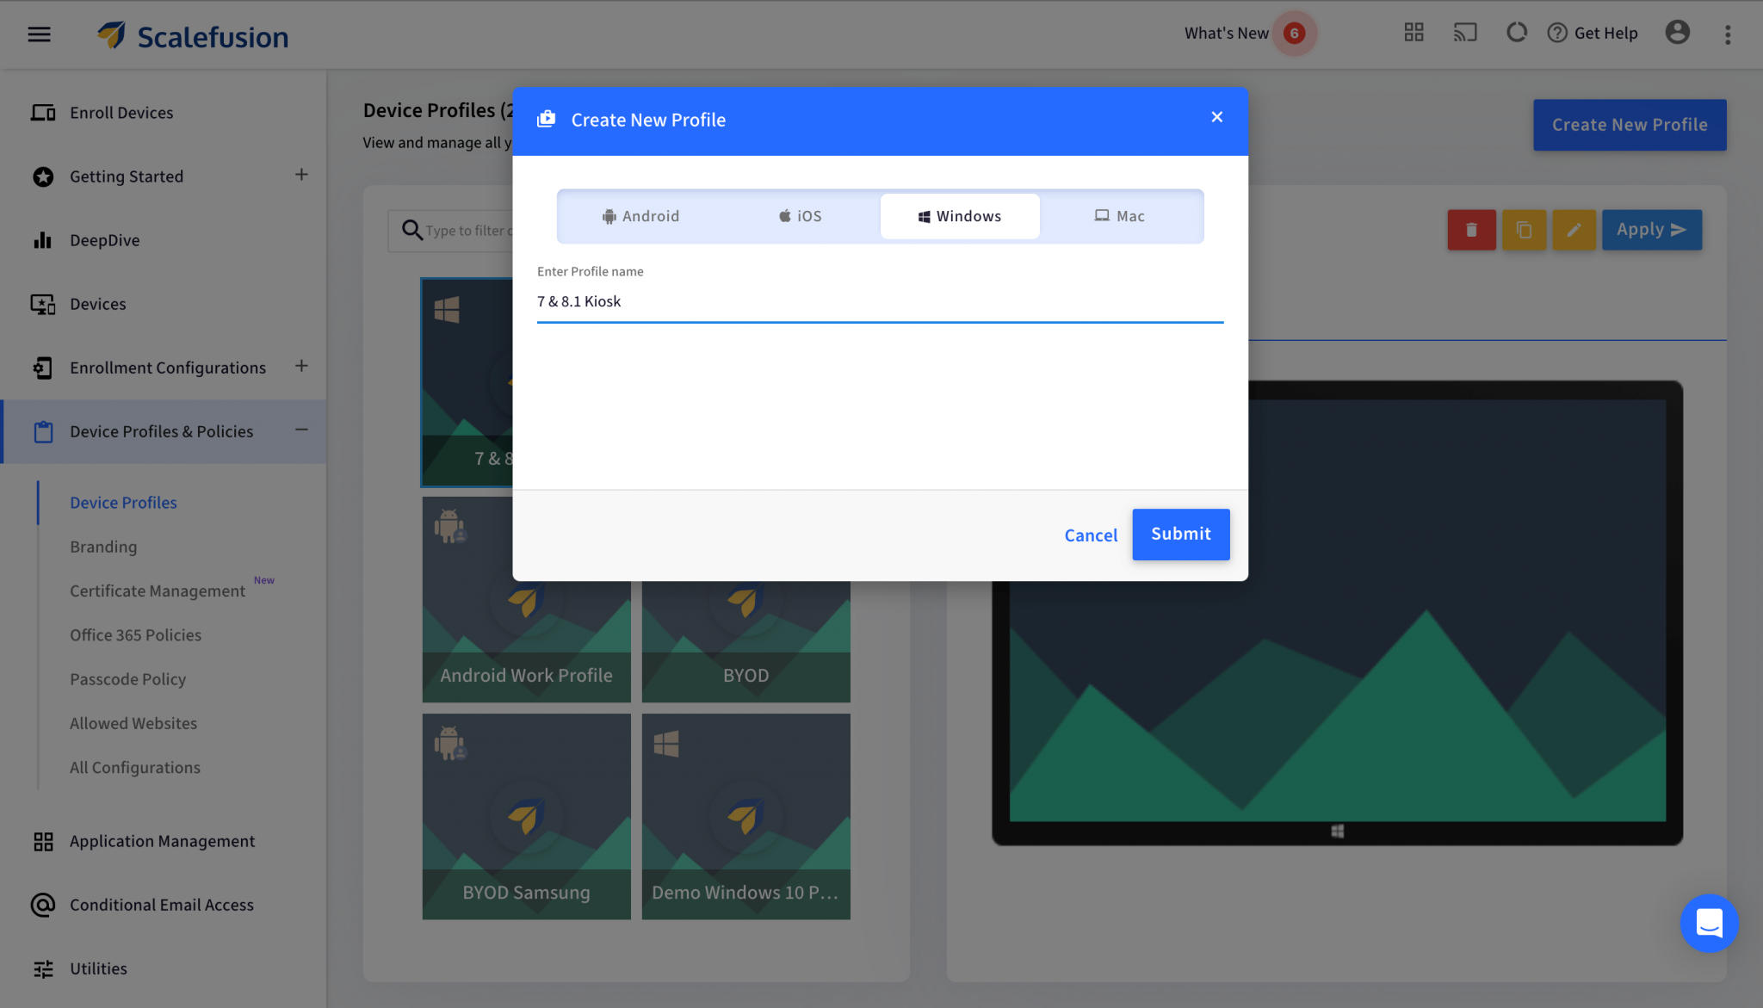Open the hamburger navigation menu

click(x=39, y=34)
